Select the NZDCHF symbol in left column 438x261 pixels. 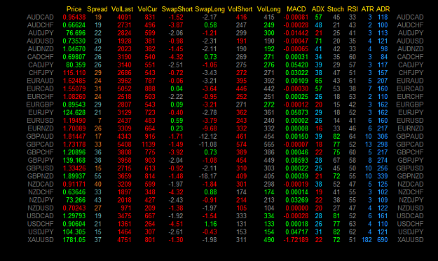(x=41, y=192)
